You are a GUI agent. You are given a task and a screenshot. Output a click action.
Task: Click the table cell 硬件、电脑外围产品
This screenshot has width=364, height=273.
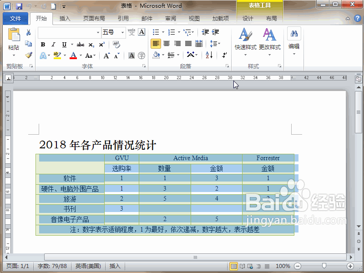point(70,189)
